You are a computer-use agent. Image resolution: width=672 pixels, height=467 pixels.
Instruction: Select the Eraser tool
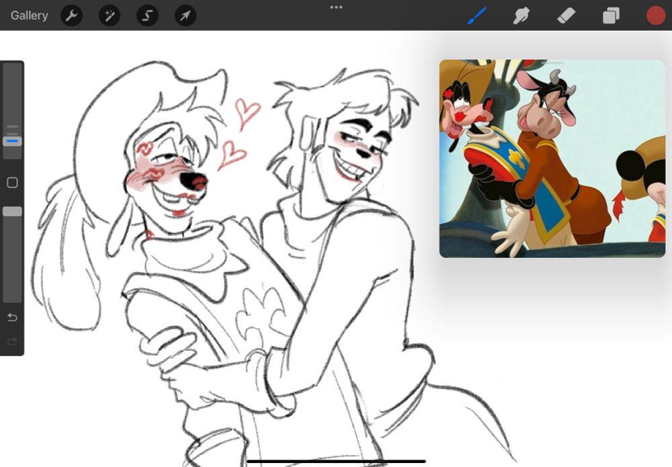pos(566,16)
